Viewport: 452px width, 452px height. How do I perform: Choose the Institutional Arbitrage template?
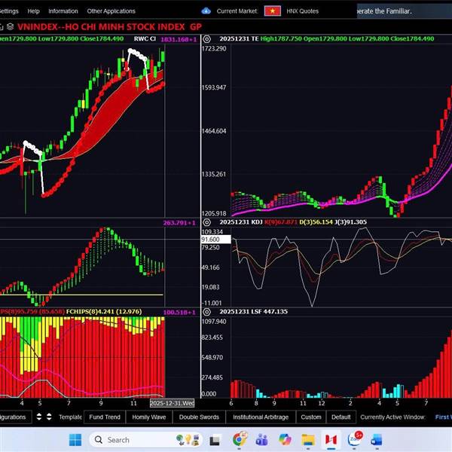(x=260, y=417)
